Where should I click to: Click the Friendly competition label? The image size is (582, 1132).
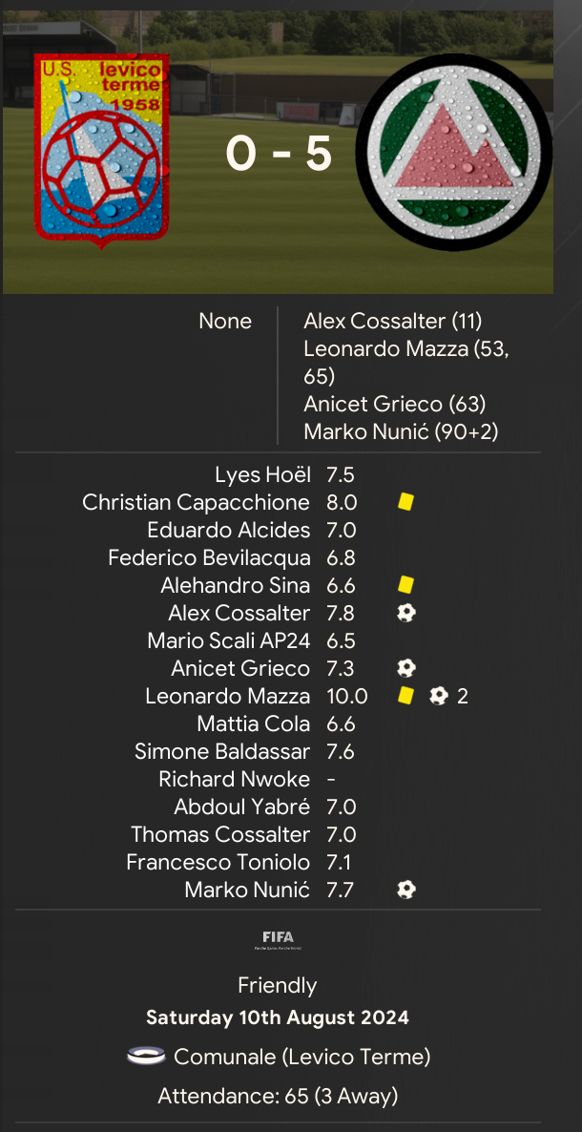pyautogui.click(x=278, y=985)
